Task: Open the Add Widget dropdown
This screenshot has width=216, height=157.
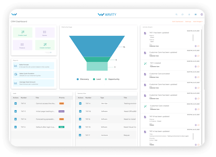Action: pyautogui.click(x=198, y=22)
